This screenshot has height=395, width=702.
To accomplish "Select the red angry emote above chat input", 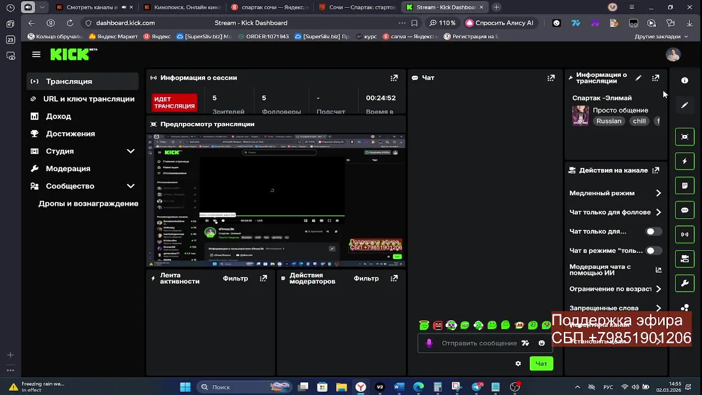I will click(x=438, y=325).
